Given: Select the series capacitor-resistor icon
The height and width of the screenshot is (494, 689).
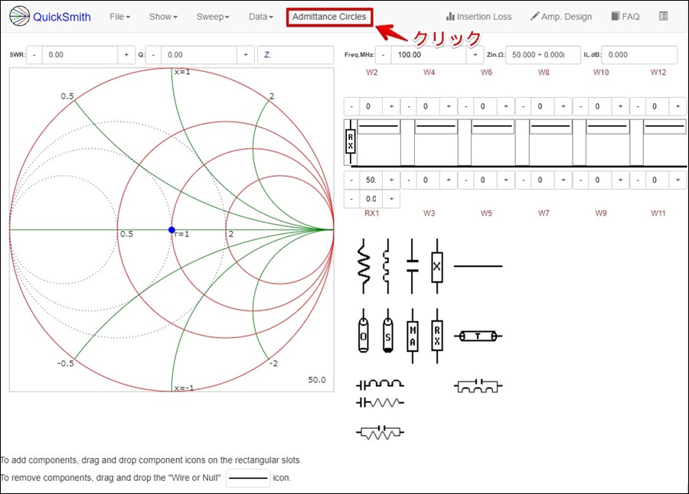Looking at the screenshot, I should tap(380, 402).
